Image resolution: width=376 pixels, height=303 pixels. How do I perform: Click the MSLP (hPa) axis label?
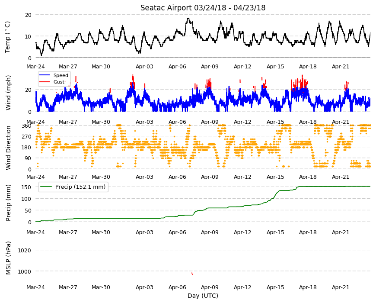click(8, 258)
